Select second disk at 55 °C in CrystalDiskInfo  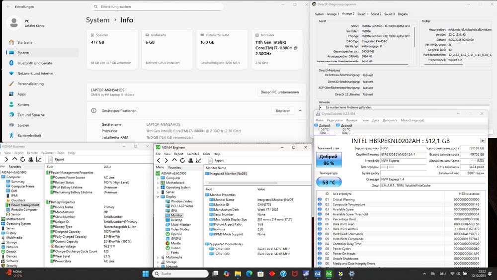pyautogui.click(x=345, y=129)
